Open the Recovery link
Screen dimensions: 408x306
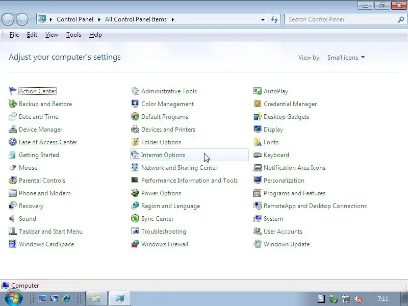(31, 206)
